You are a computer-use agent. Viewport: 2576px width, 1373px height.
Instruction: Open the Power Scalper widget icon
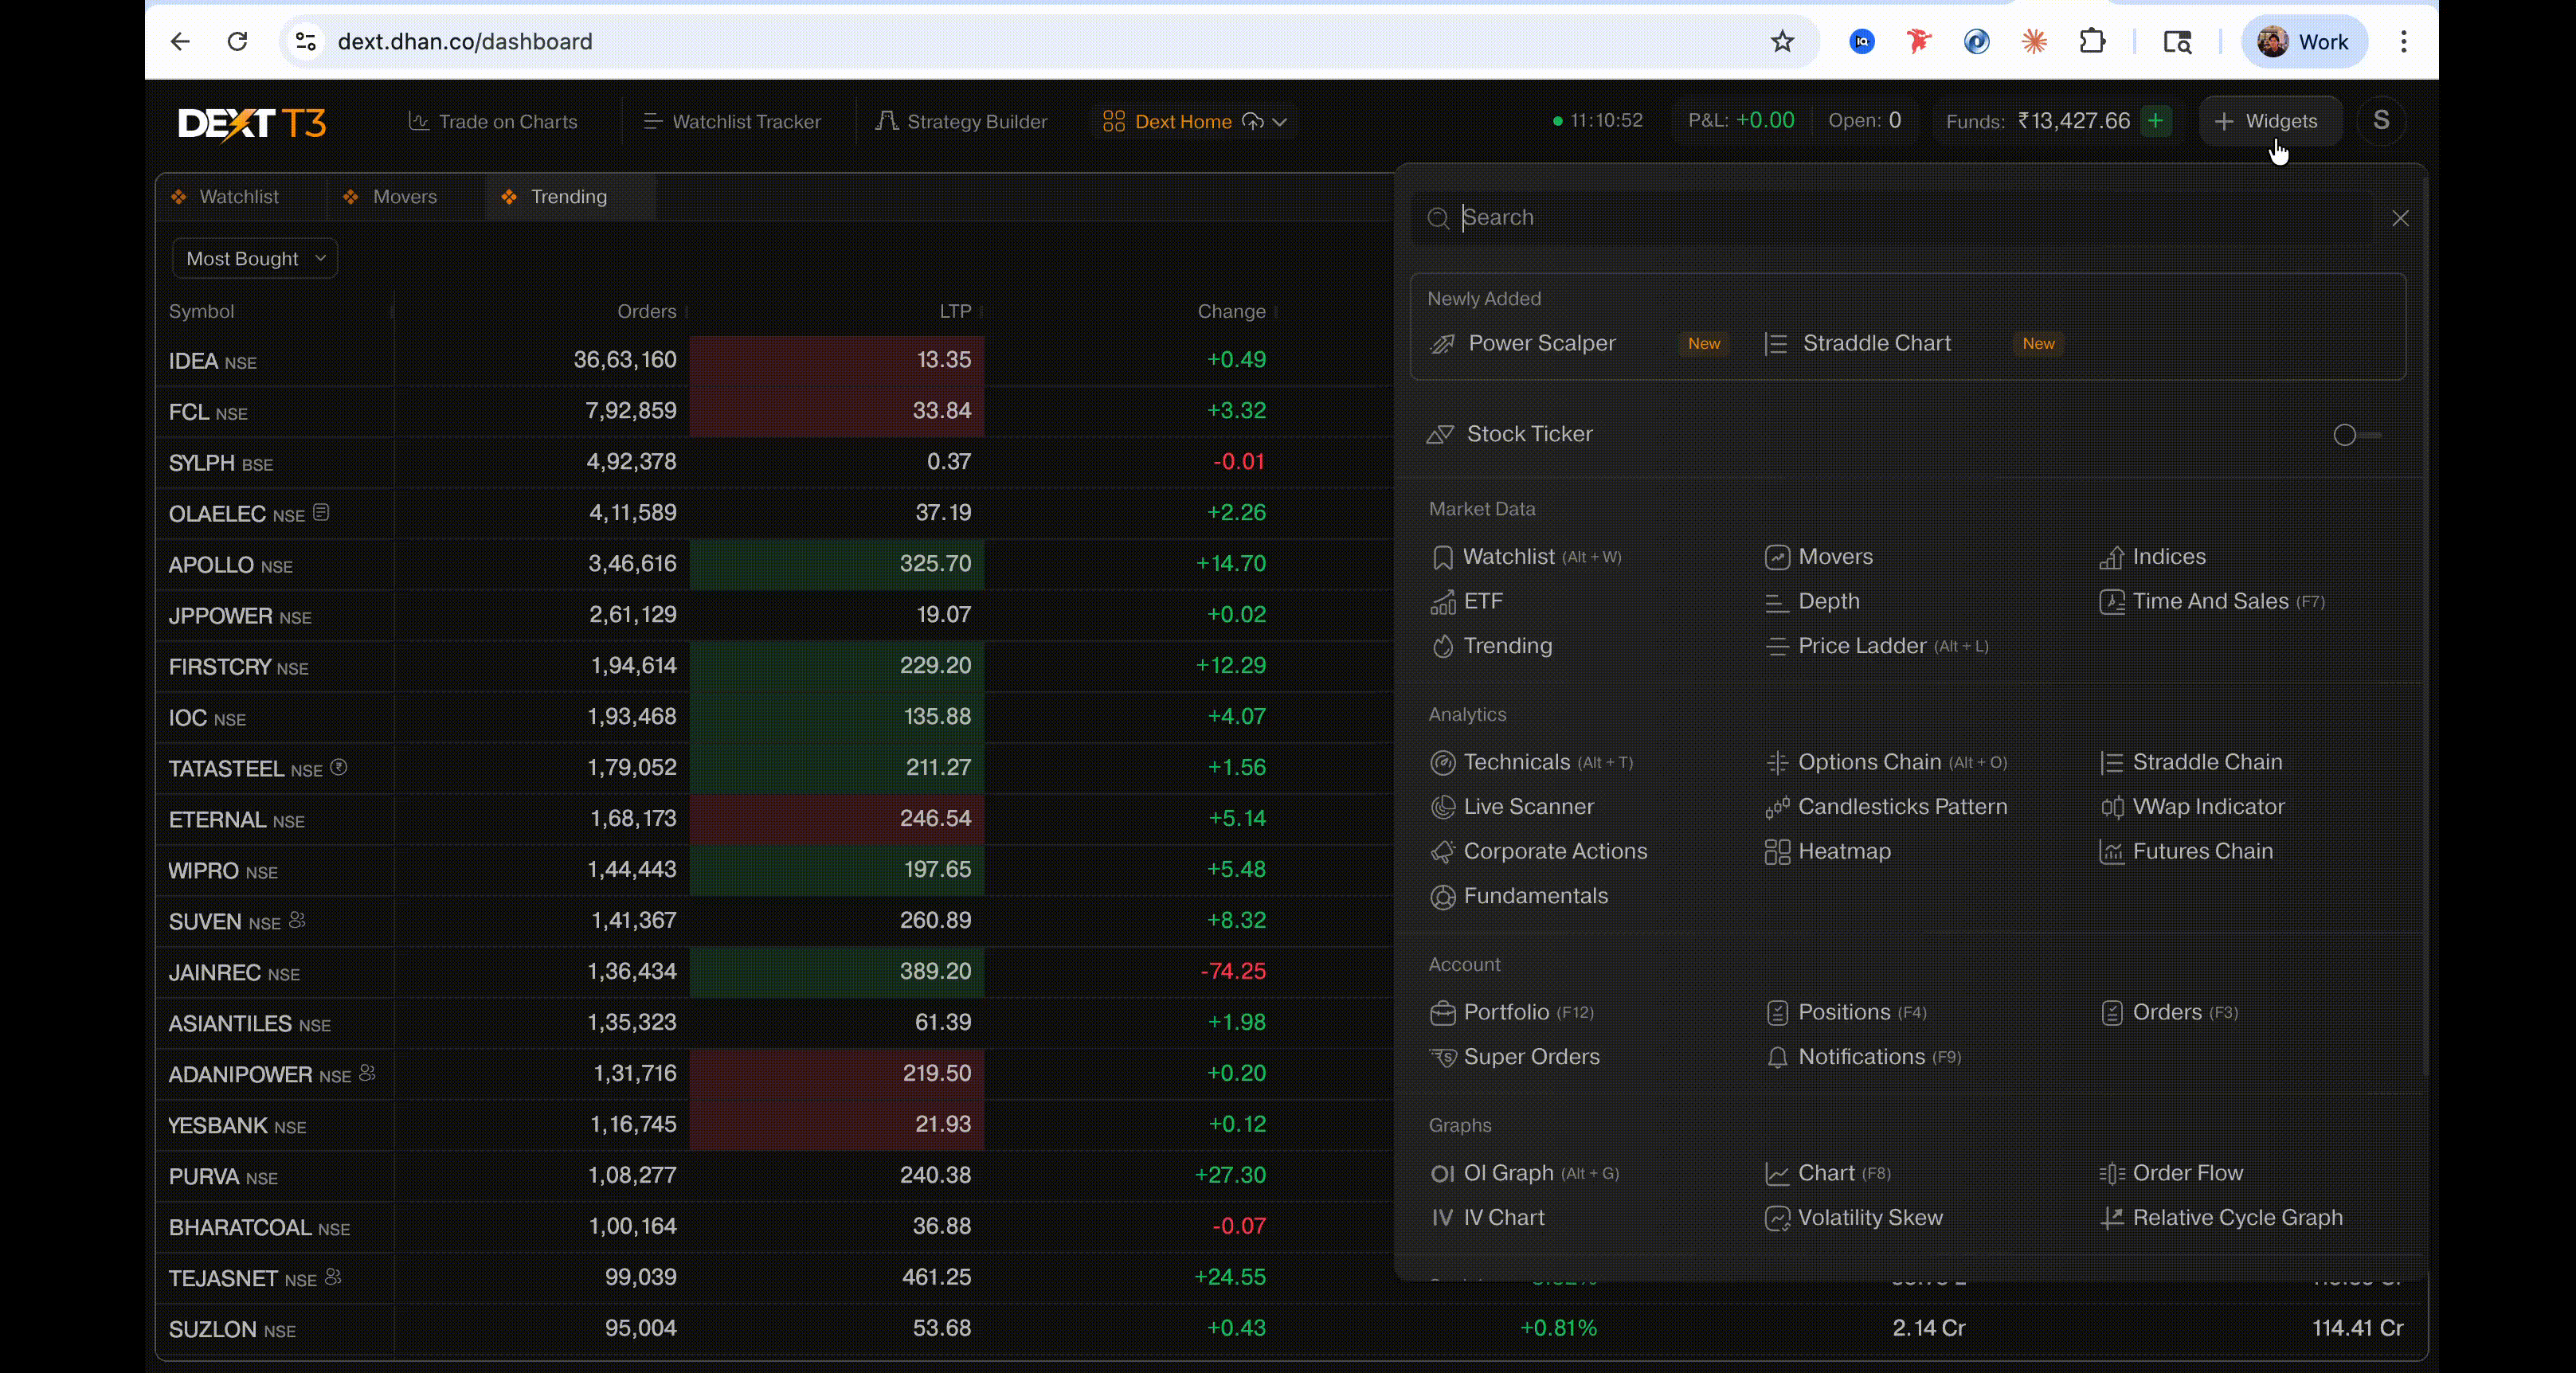point(1442,344)
